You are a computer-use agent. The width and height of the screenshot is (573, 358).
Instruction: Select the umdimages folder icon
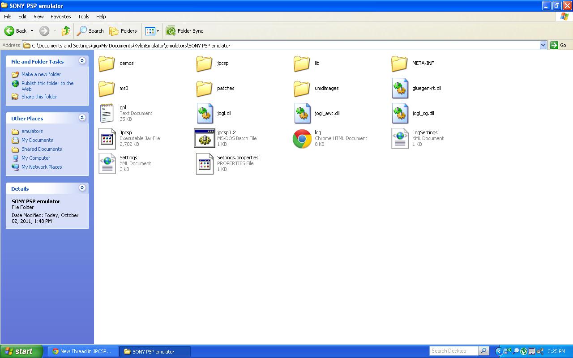(x=302, y=88)
